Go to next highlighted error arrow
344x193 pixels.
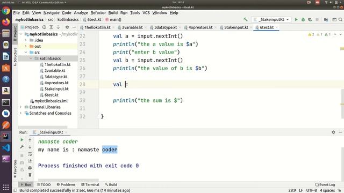(340, 34)
